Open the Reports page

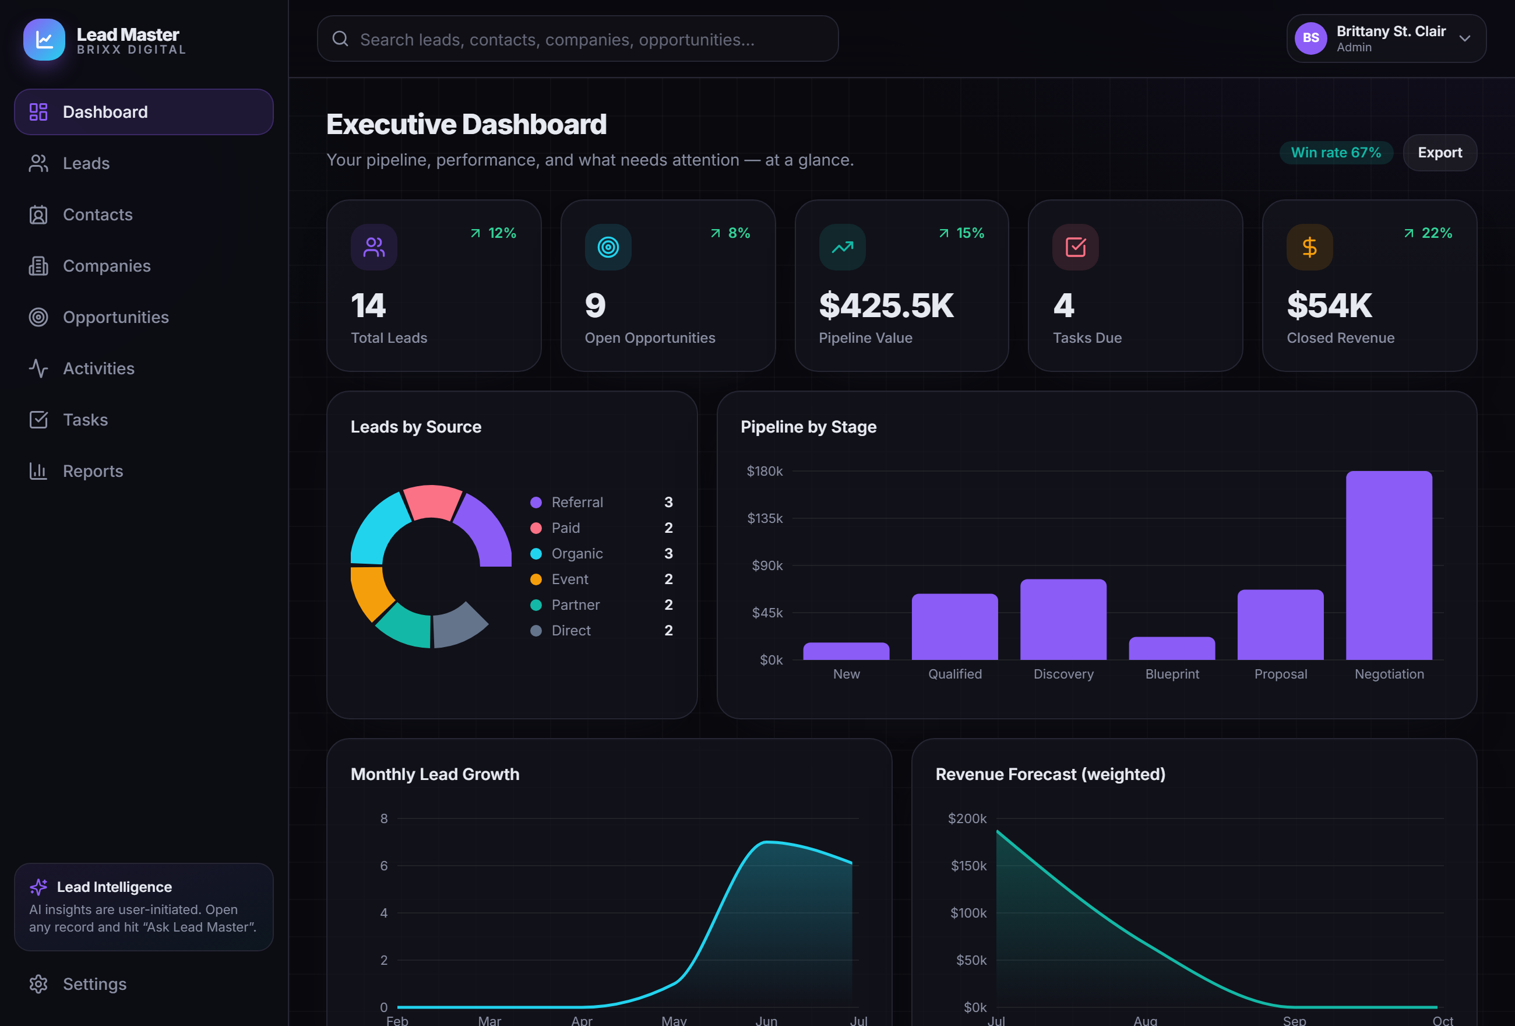pos(143,471)
